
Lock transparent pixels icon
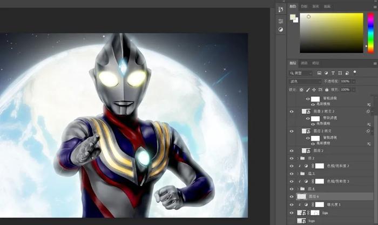click(301, 90)
